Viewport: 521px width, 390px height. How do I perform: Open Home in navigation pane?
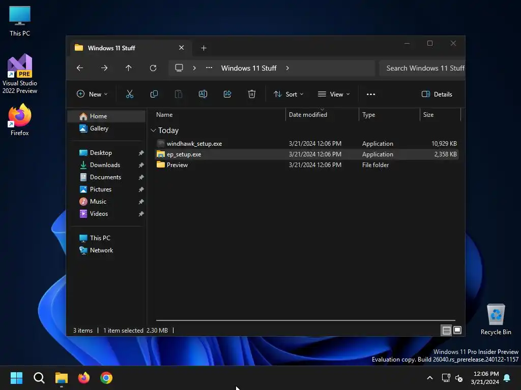(x=106, y=116)
